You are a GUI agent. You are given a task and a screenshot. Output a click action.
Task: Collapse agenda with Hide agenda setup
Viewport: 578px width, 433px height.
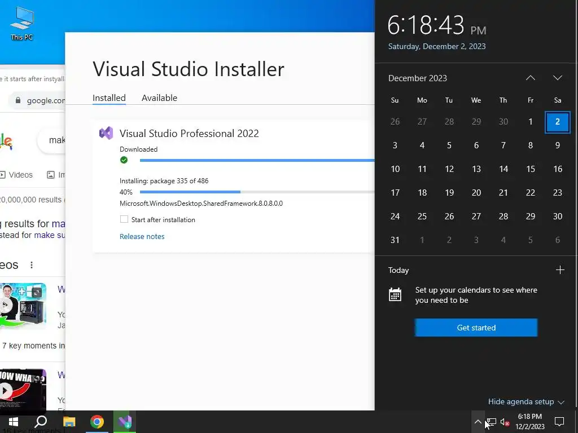[x=526, y=401]
